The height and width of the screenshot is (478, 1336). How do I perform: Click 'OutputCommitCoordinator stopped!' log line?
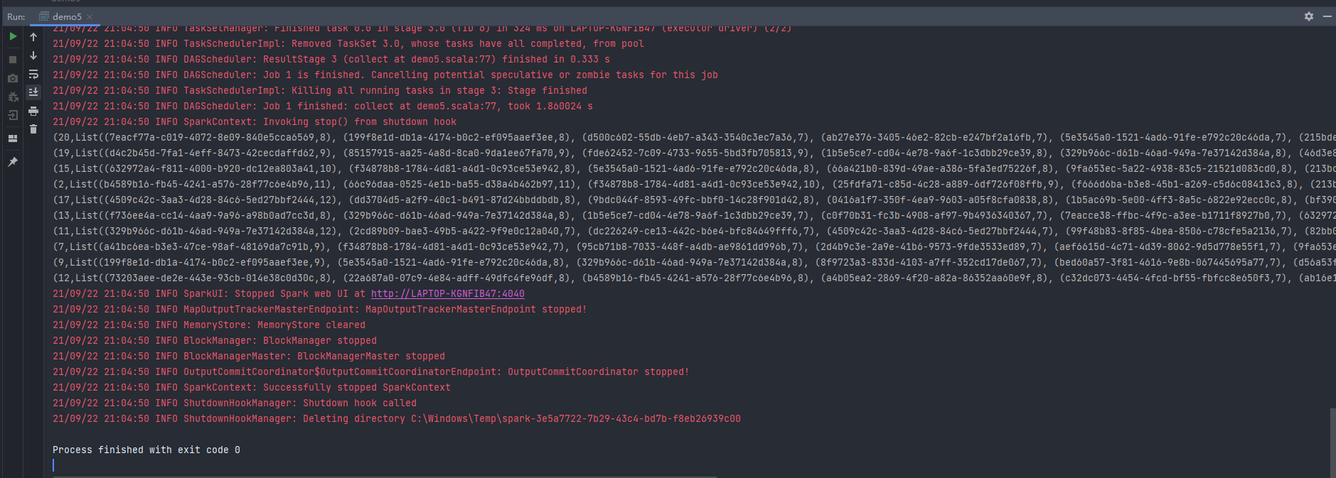(371, 371)
